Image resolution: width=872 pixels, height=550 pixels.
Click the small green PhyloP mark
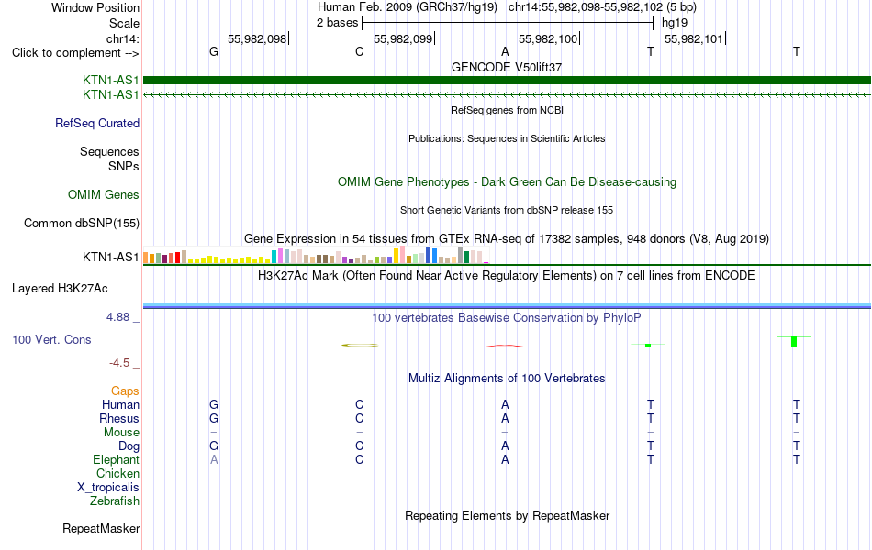(648, 345)
